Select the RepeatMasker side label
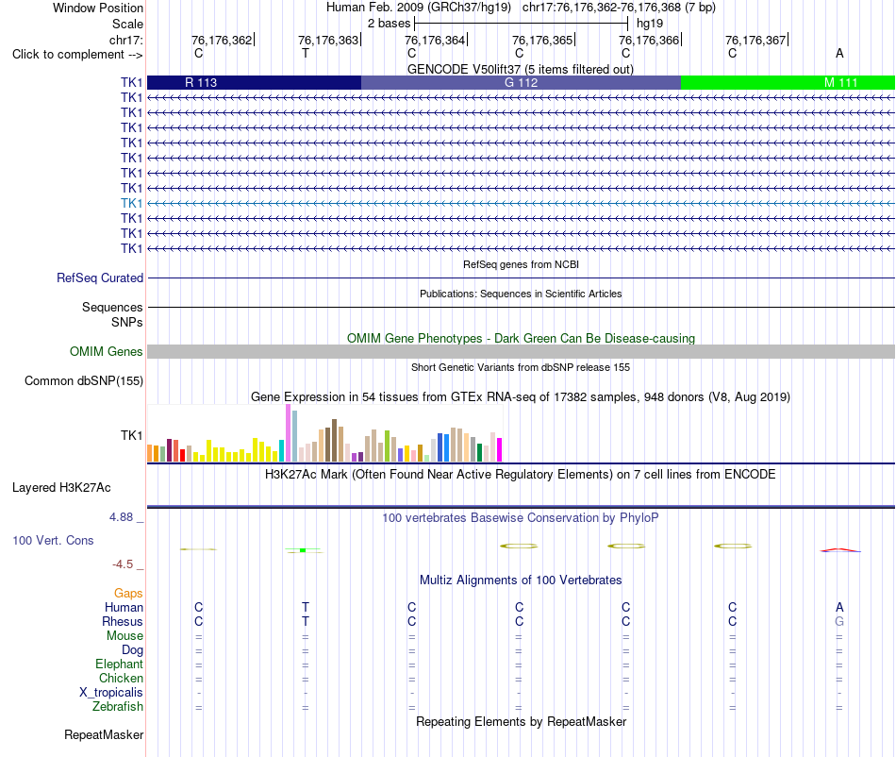Image resolution: width=896 pixels, height=757 pixels. coord(104,734)
